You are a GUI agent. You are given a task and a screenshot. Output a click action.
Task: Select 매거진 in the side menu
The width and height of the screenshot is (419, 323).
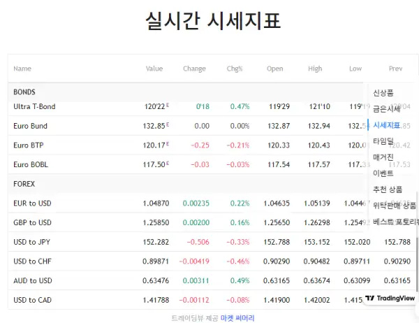click(x=383, y=157)
